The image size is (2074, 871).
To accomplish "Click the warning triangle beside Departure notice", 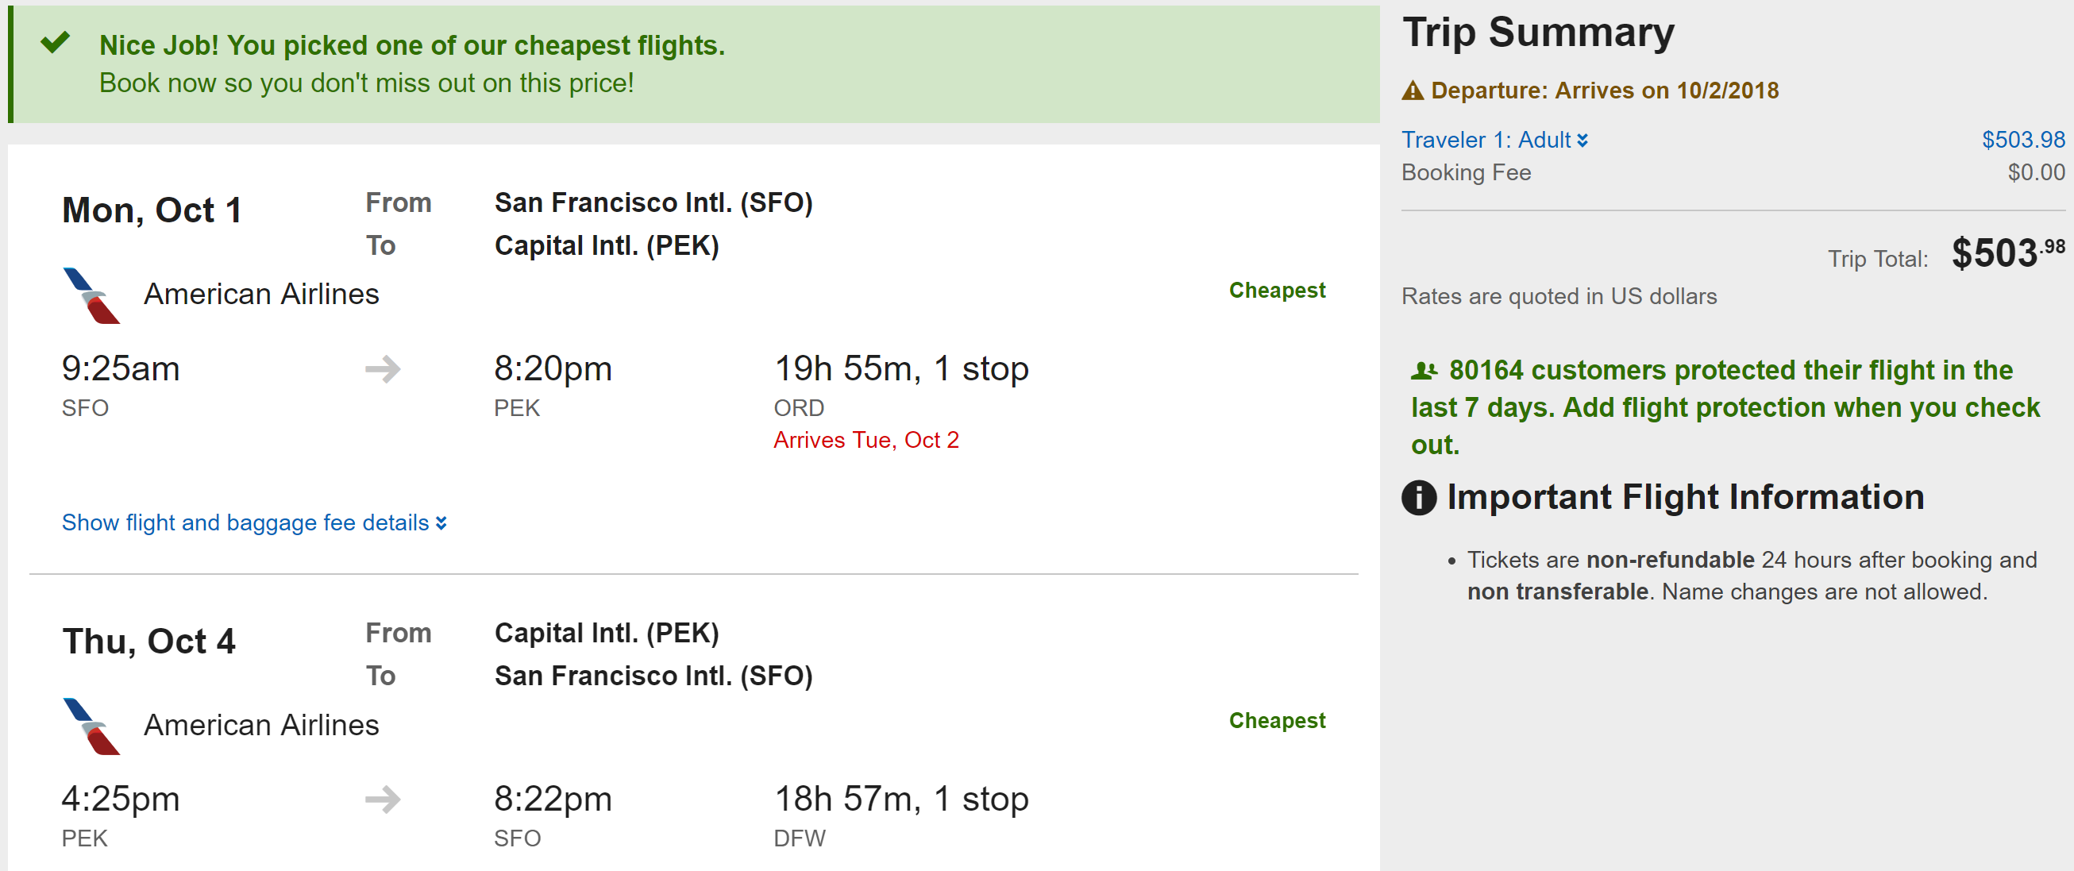I will [x=1413, y=91].
